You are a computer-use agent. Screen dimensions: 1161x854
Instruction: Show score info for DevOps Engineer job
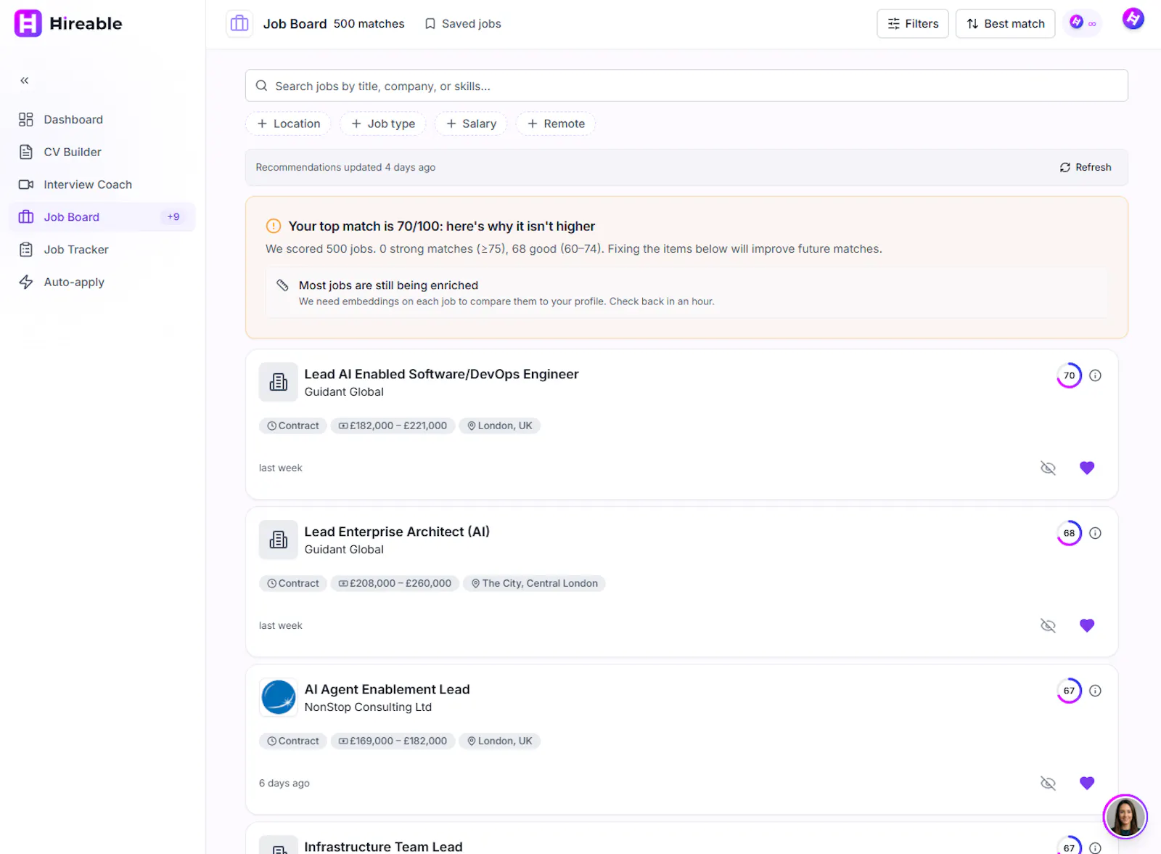point(1096,375)
